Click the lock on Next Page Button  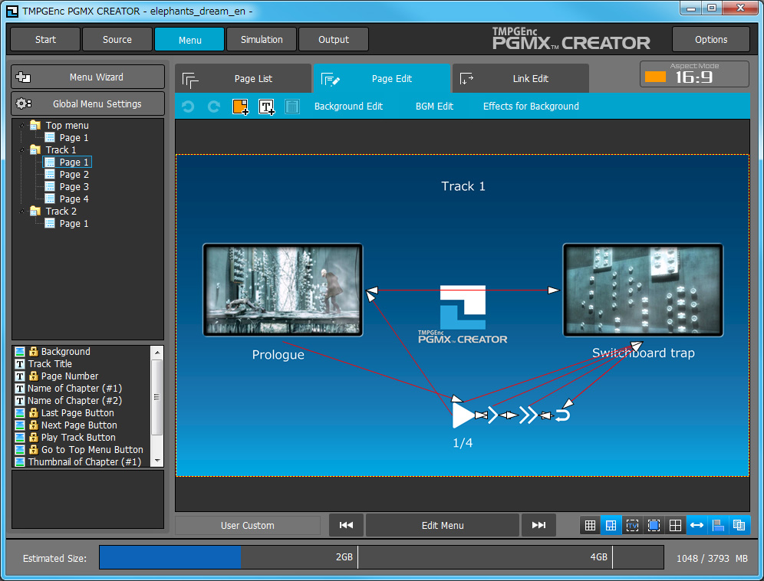[33, 425]
